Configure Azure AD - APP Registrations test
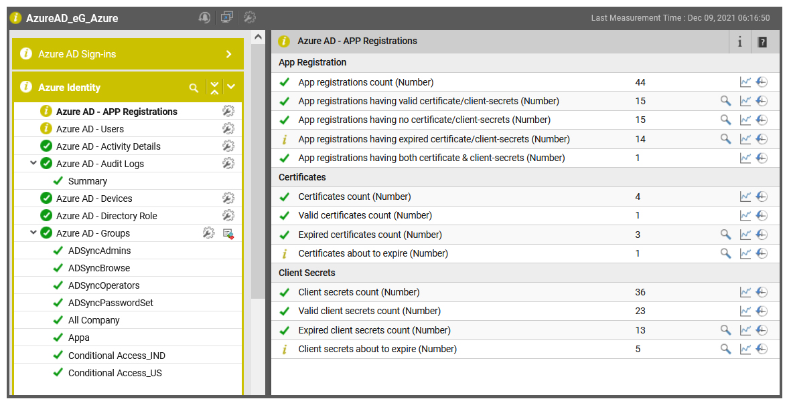Screen dimensions: 789x405 coord(228,111)
